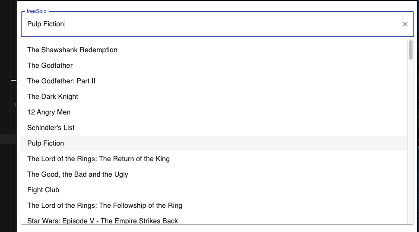Image resolution: width=419 pixels, height=232 pixels.
Task: Choose Fight Club from the list
Action: pyautogui.click(x=43, y=190)
